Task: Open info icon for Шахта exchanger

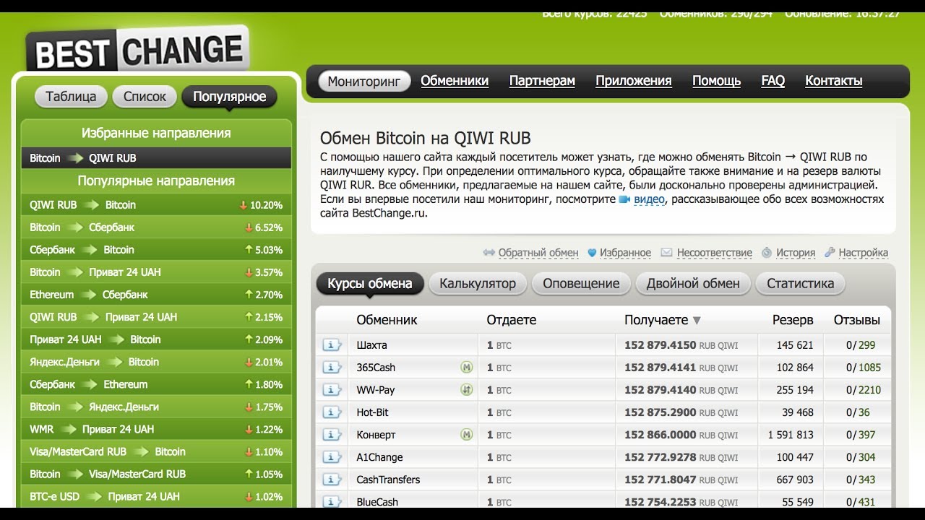Action: coord(332,345)
